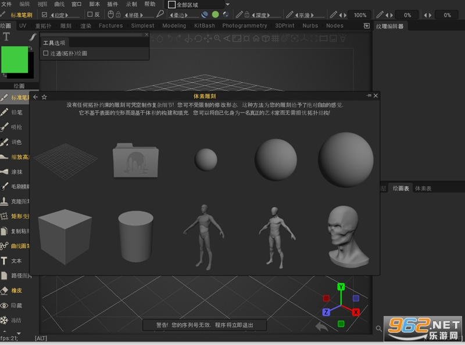465x345 pixels.
Task: Toggle the radius lock icon
Action: click(x=118, y=14)
